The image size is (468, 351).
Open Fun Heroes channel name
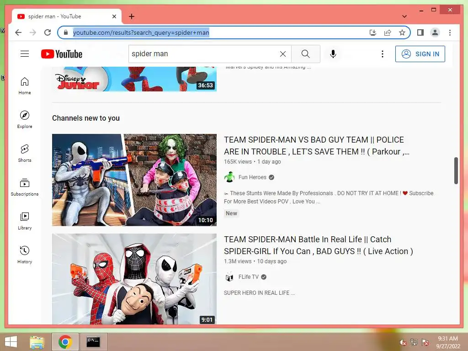pos(252,177)
